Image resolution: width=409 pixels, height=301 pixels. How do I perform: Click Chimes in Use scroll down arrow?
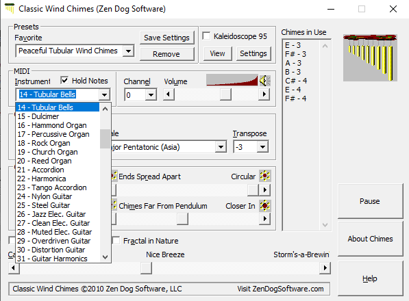pos(325,224)
